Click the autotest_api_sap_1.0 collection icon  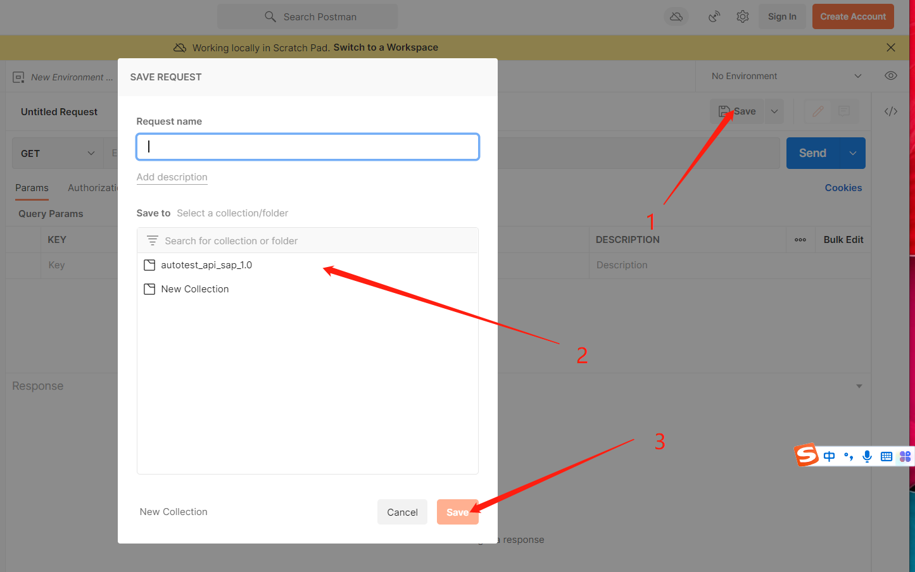point(149,265)
